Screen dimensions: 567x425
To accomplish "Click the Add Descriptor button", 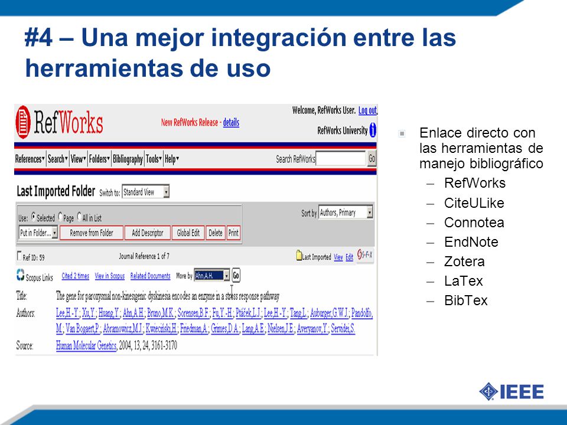I will click(x=148, y=233).
